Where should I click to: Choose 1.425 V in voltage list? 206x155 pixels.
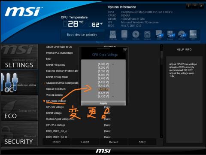point(103,93)
